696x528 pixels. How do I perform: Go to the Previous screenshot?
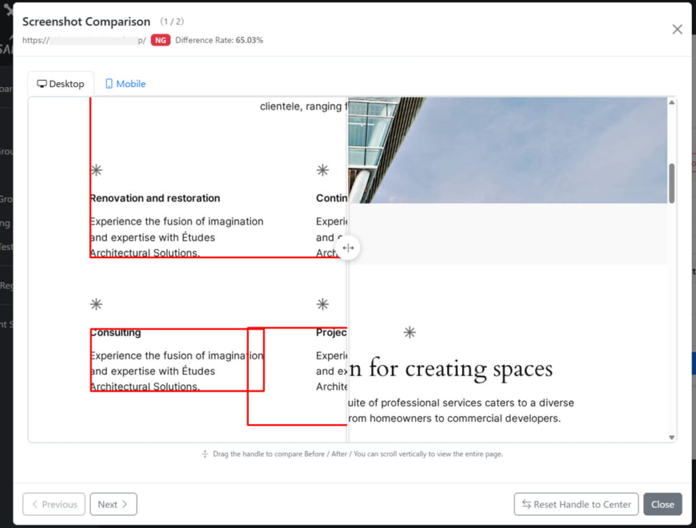[54, 504]
